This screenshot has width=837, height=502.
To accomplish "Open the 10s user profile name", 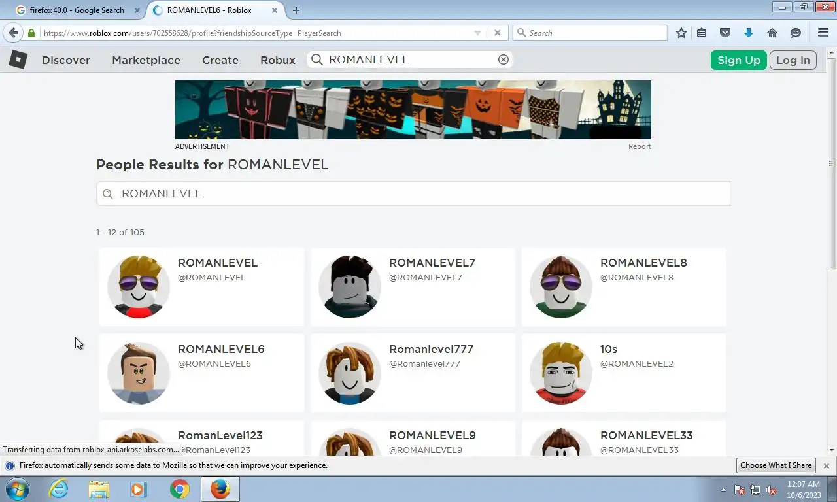I will tap(609, 349).
